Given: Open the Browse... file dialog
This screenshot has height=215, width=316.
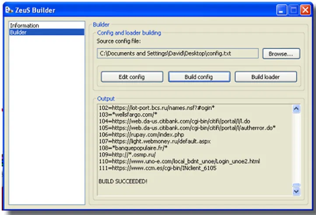Looking at the screenshot, I should pyautogui.click(x=281, y=54).
